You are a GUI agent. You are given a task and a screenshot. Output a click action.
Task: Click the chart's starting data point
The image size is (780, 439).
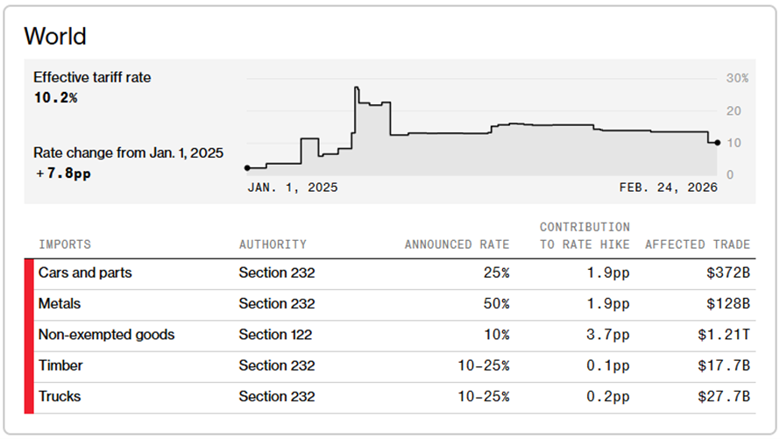pyautogui.click(x=247, y=167)
